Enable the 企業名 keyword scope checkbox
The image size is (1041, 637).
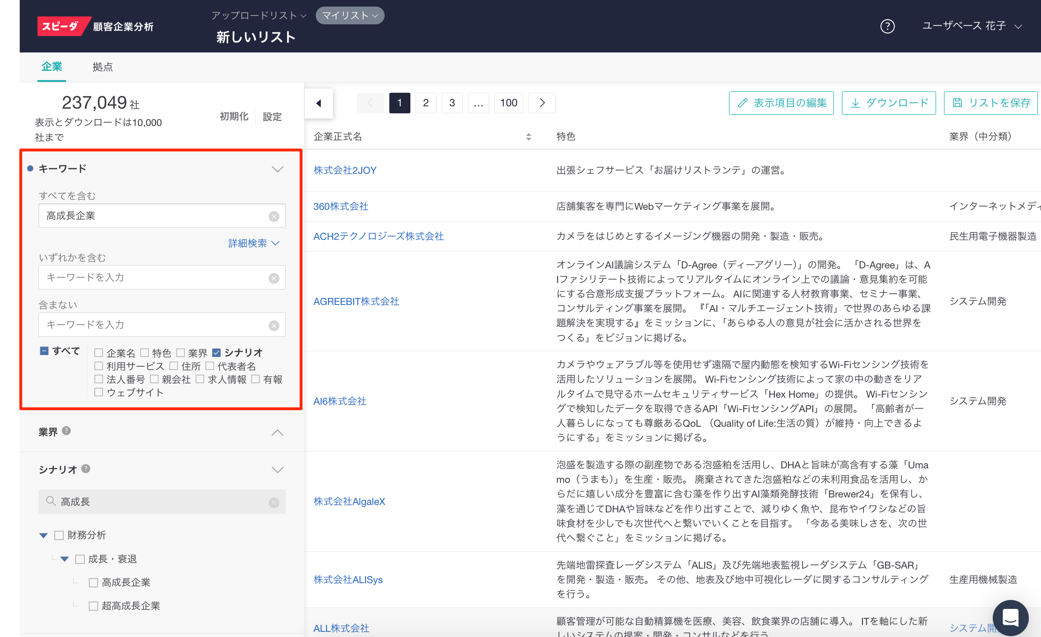(99, 353)
